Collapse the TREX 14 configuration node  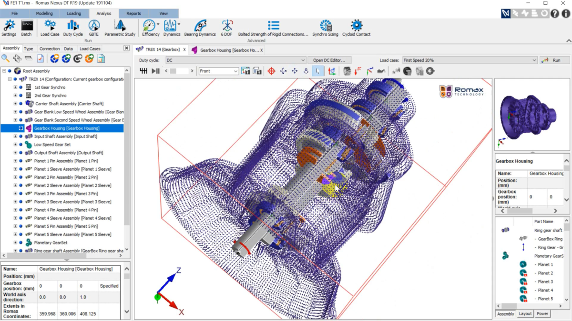click(x=10, y=79)
